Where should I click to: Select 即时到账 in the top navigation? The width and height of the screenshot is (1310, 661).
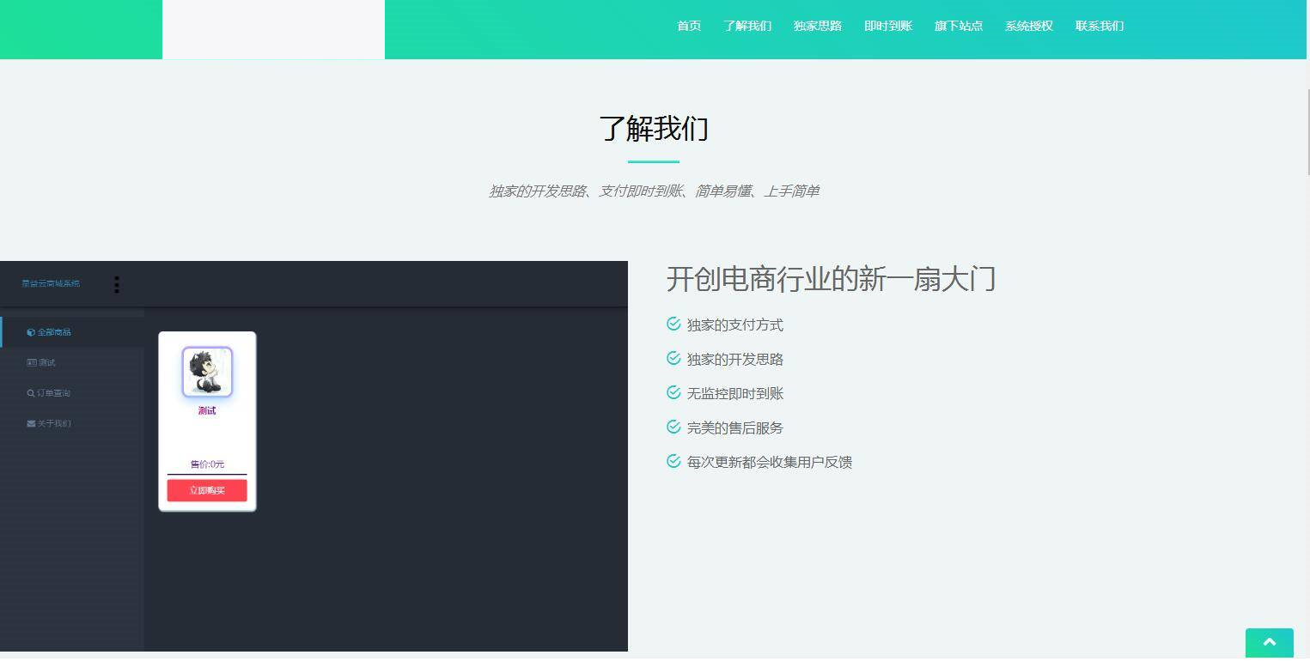click(x=887, y=26)
